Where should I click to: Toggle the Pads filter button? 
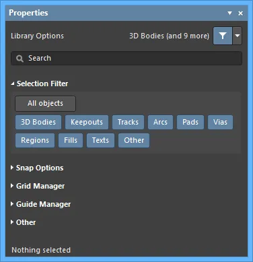click(190, 122)
